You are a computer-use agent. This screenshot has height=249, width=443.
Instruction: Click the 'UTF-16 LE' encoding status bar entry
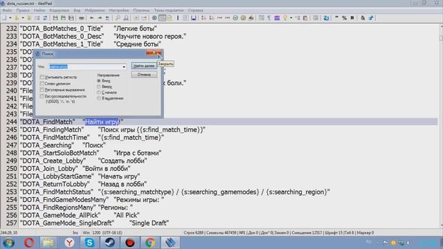[112, 233]
